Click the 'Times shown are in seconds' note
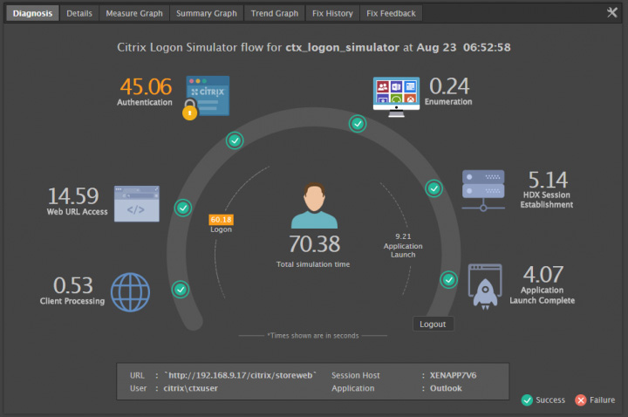 [x=313, y=336]
